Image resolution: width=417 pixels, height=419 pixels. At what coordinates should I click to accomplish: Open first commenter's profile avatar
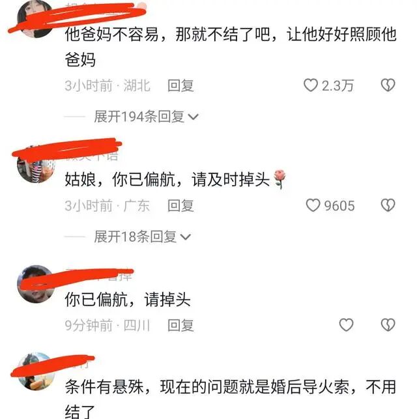(x=36, y=19)
